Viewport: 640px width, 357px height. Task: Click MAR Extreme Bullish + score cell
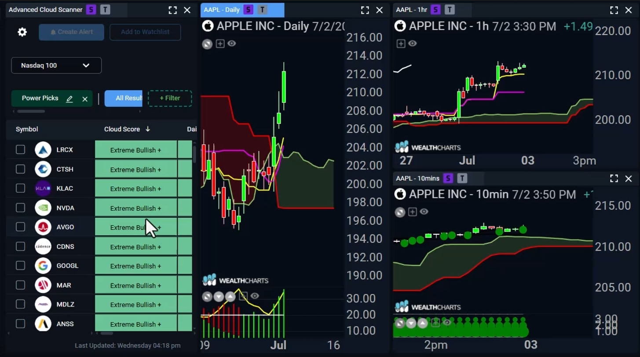click(x=136, y=285)
